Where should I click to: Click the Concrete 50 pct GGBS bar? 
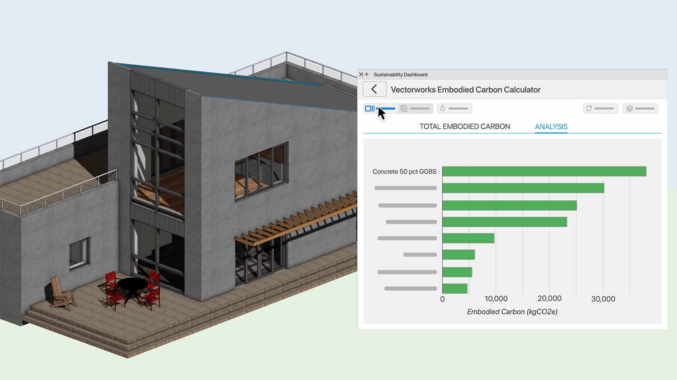coord(544,171)
